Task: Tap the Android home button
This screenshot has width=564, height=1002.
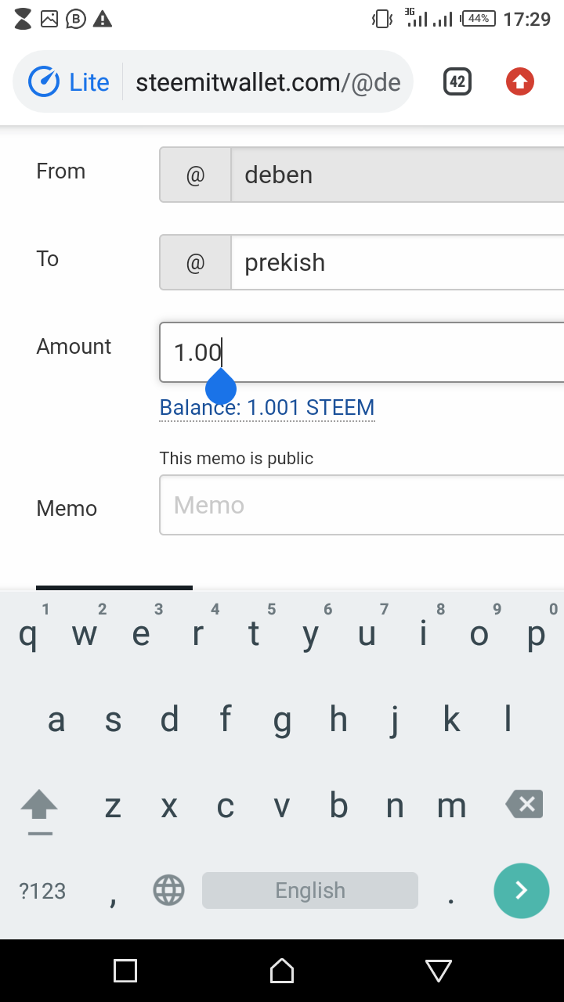Action: pos(282,971)
